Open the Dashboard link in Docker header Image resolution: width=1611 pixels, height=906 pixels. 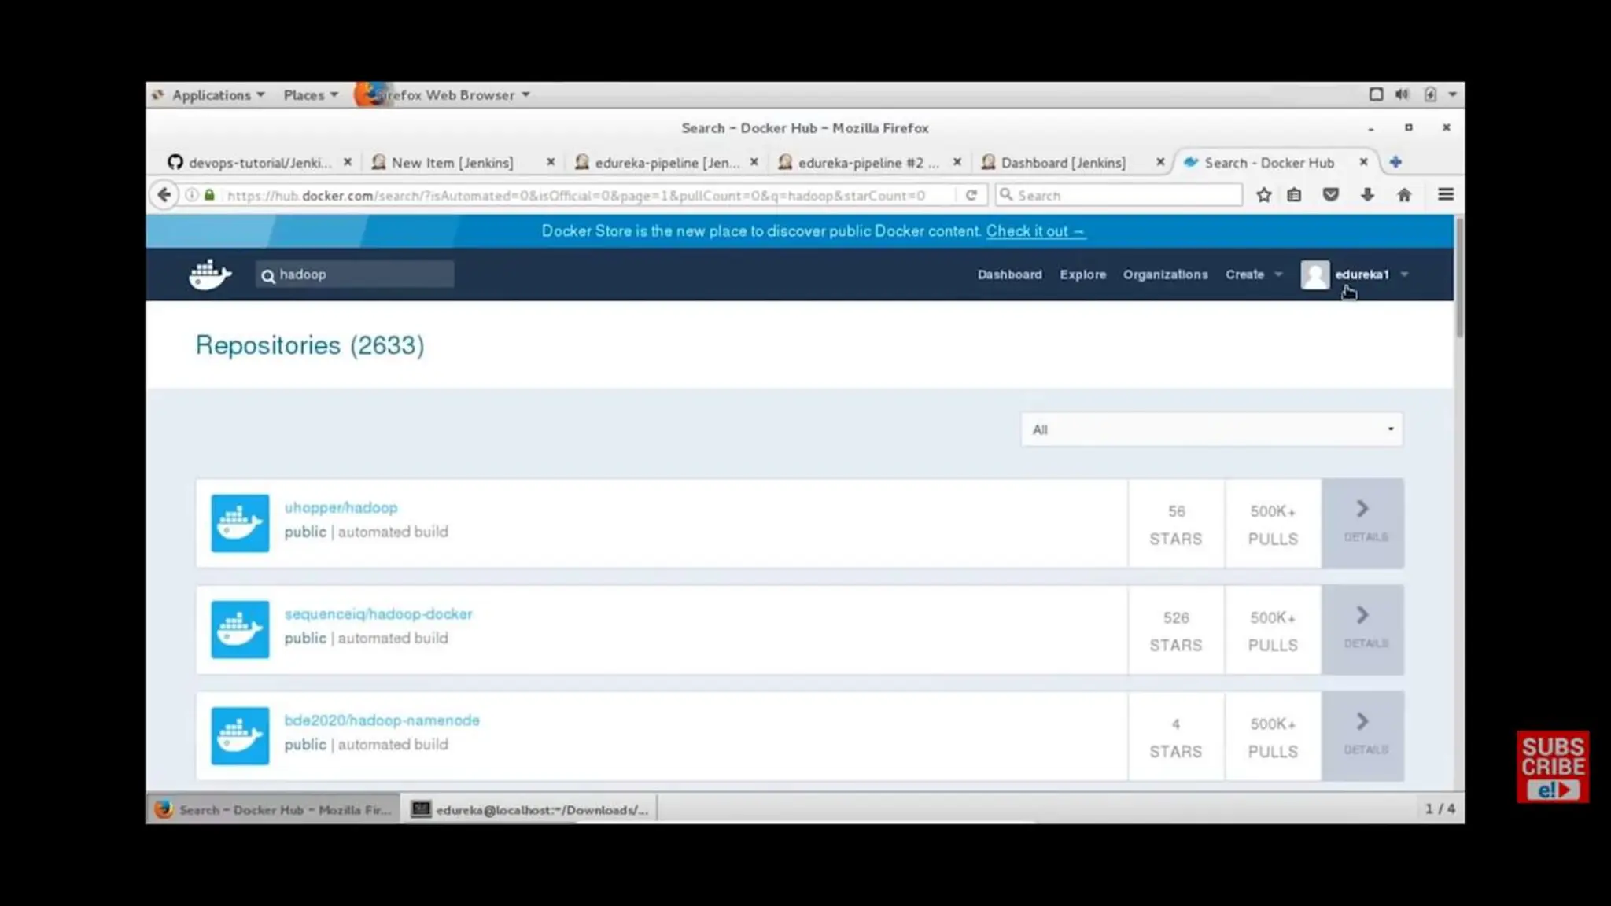point(1009,274)
